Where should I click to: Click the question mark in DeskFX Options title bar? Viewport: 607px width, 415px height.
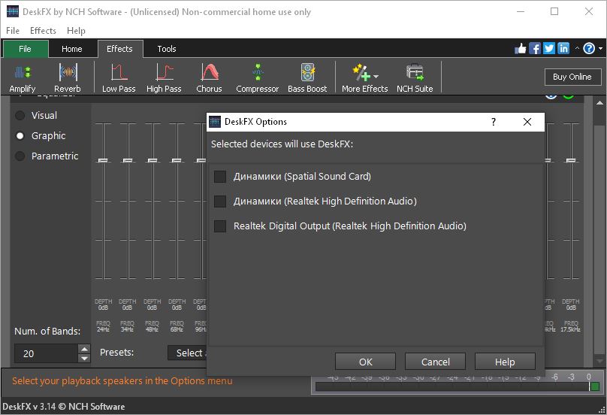493,122
